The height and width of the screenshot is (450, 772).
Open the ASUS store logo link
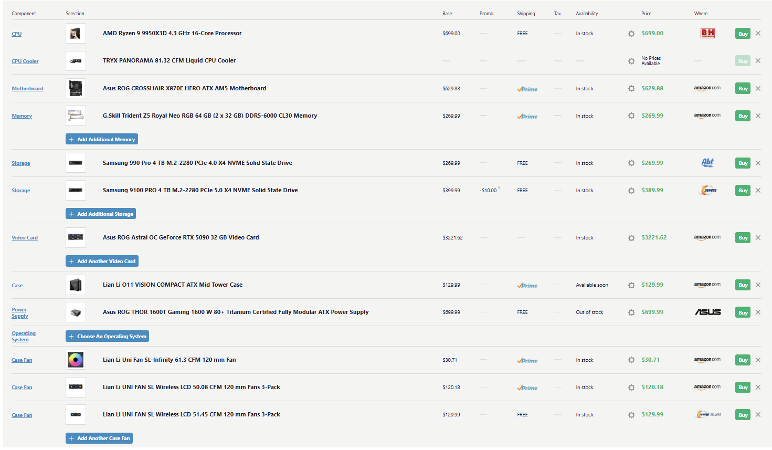coord(707,312)
